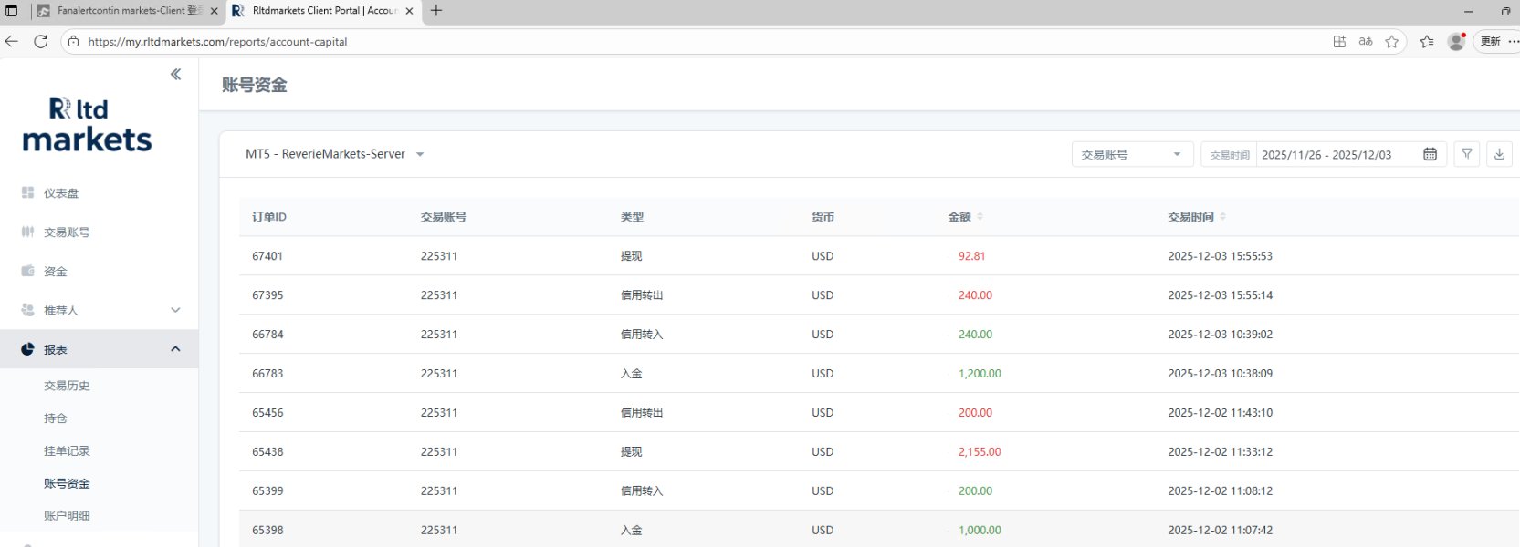Click the 货币 column header
Image resolution: width=1520 pixels, height=547 pixels.
(x=823, y=217)
